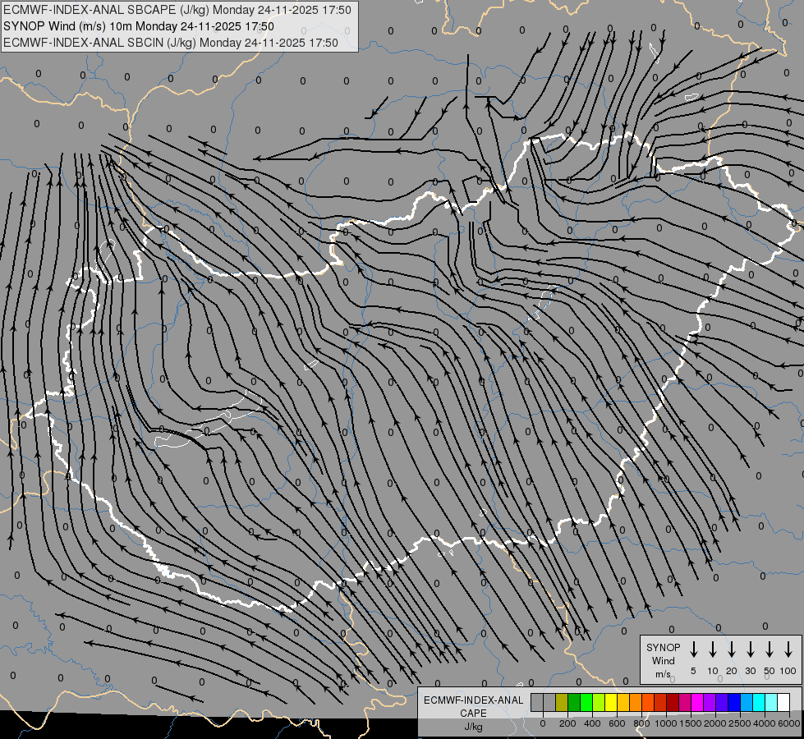
Task: Click the wind arrow above the 50 label
Action: (770, 649)
